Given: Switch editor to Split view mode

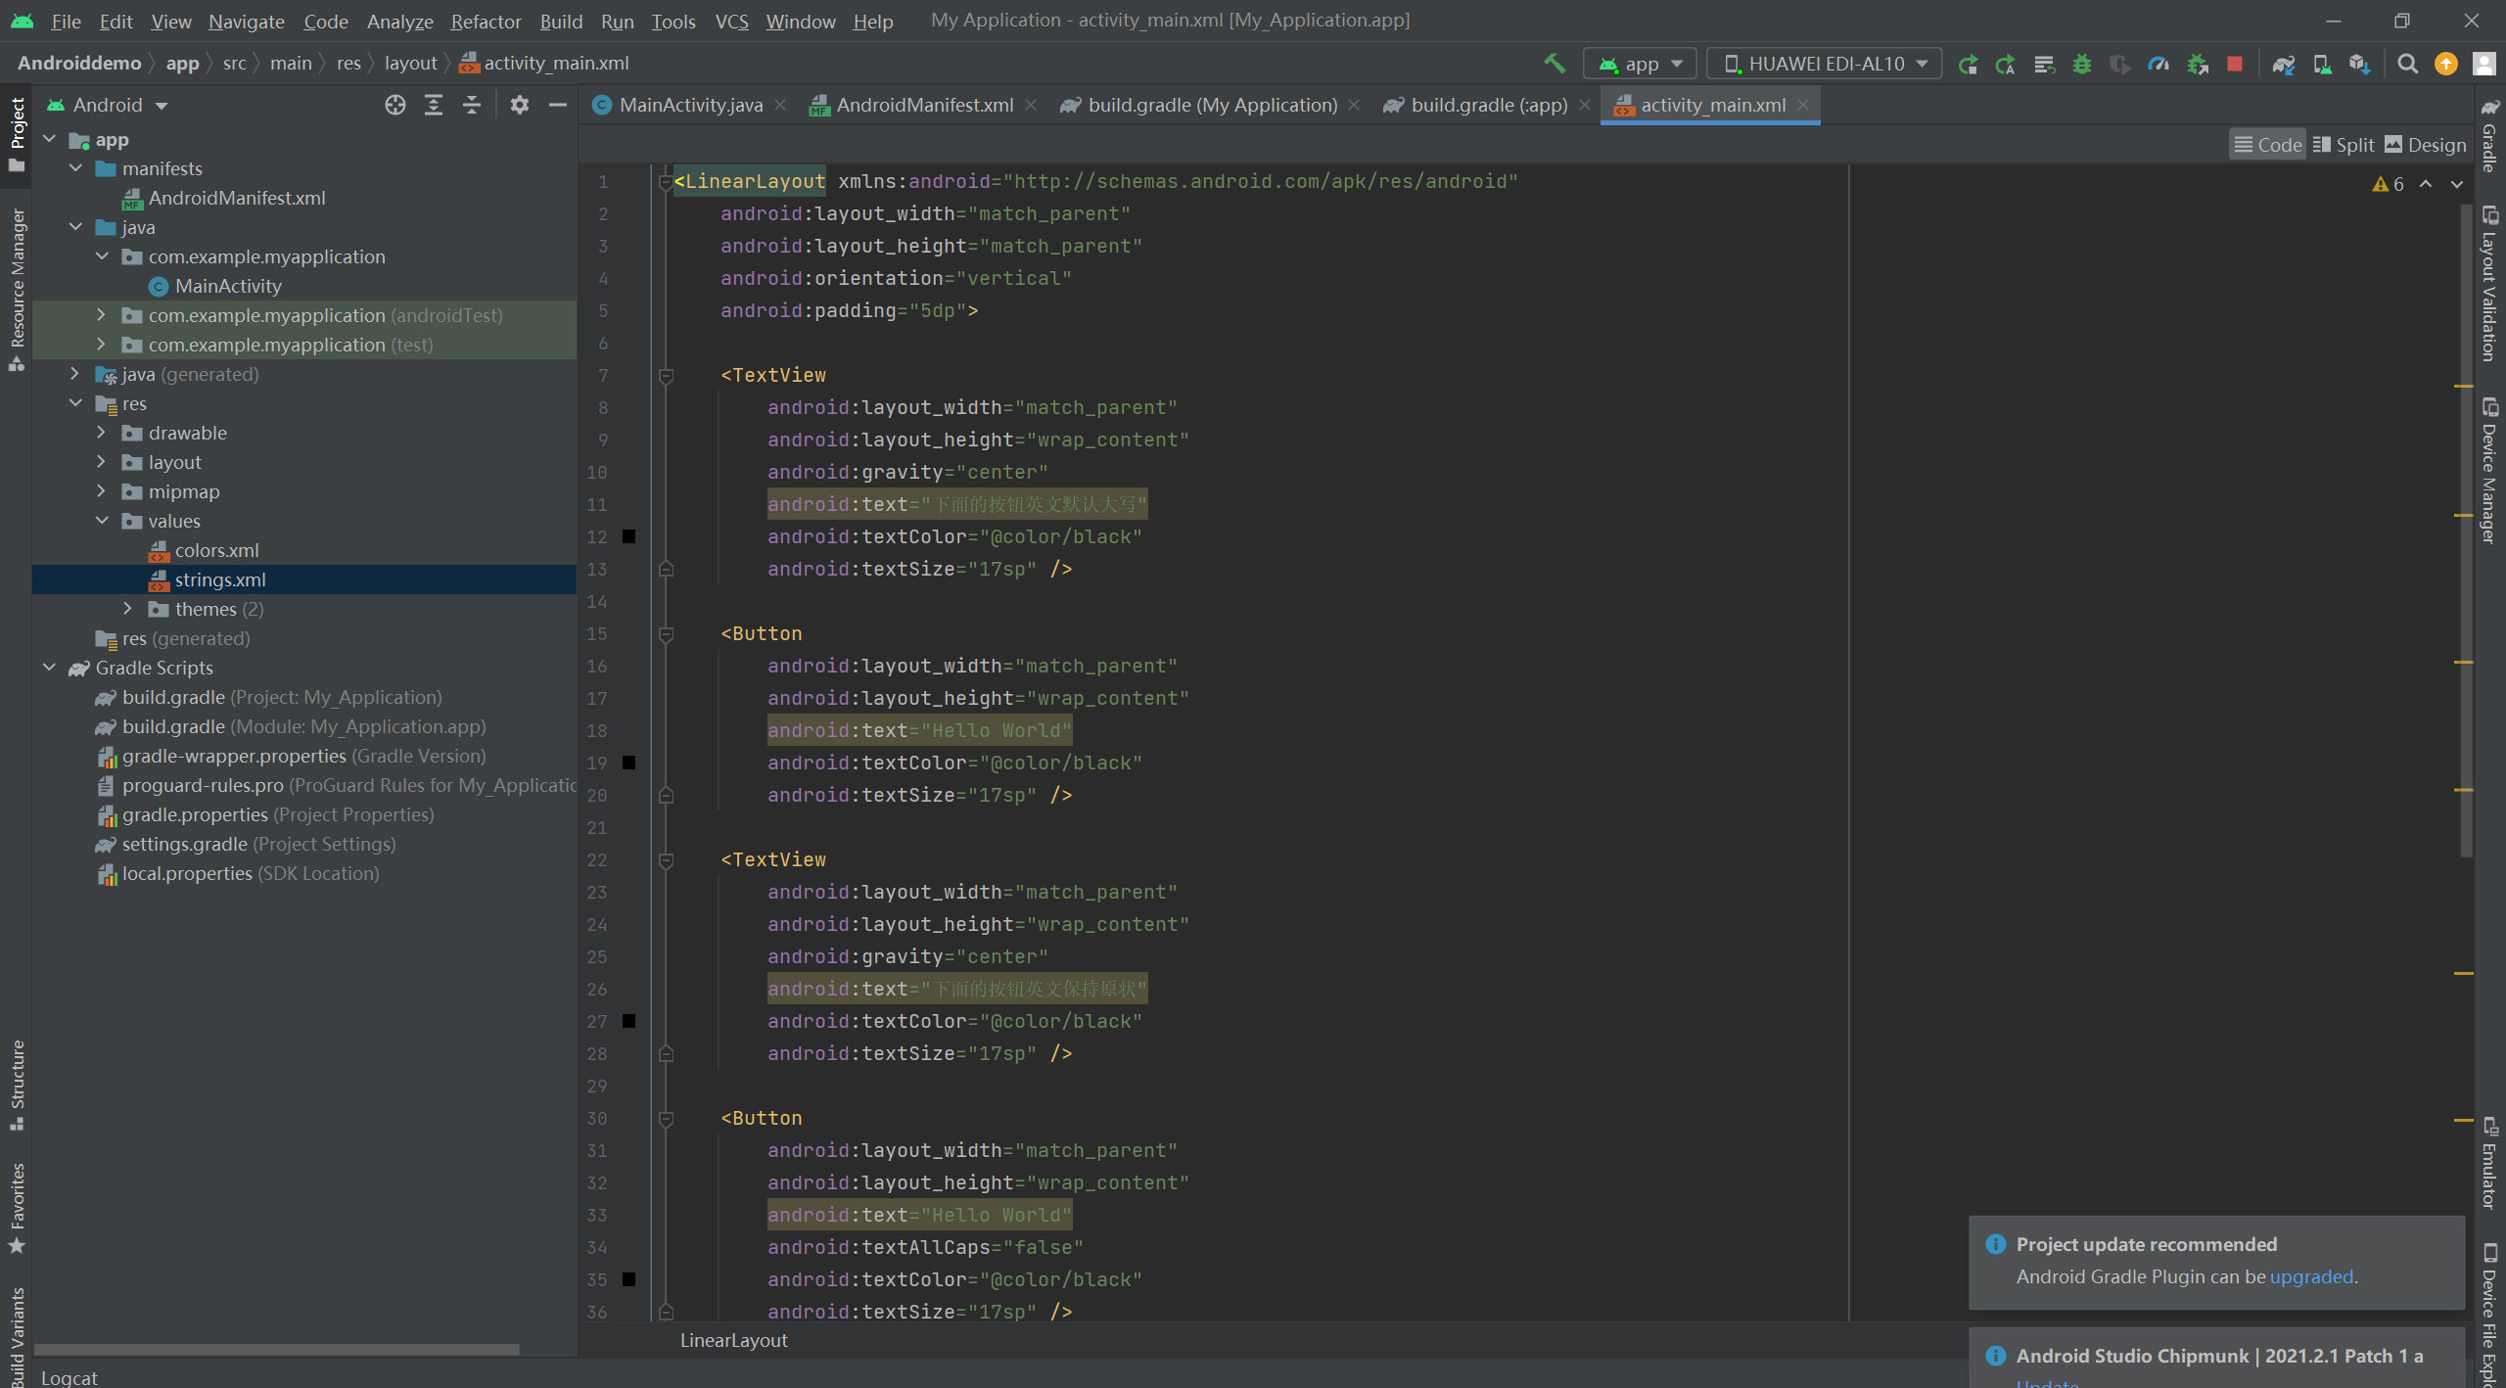Looking at the screenshot, I should [x=2343, y=145].
